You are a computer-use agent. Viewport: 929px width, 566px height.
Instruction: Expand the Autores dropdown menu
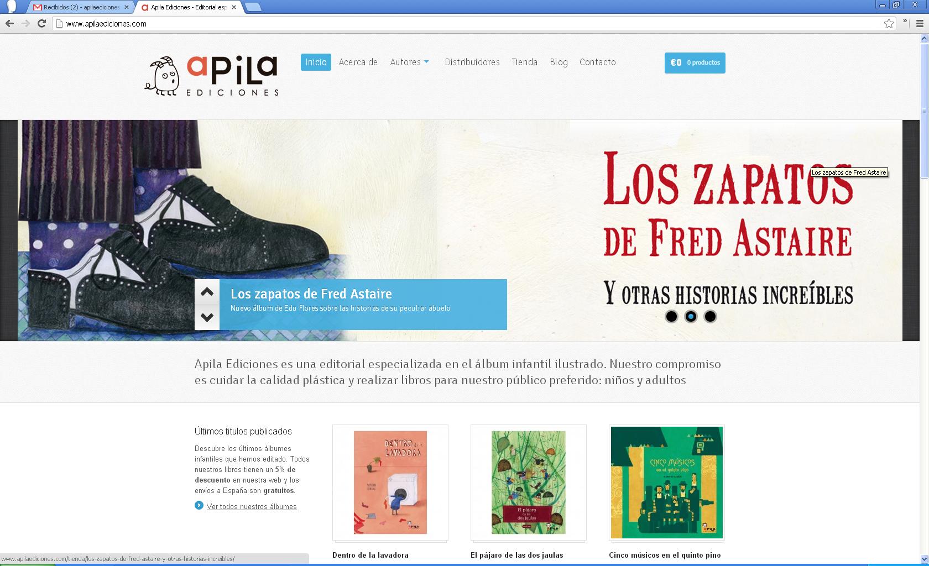410,62
